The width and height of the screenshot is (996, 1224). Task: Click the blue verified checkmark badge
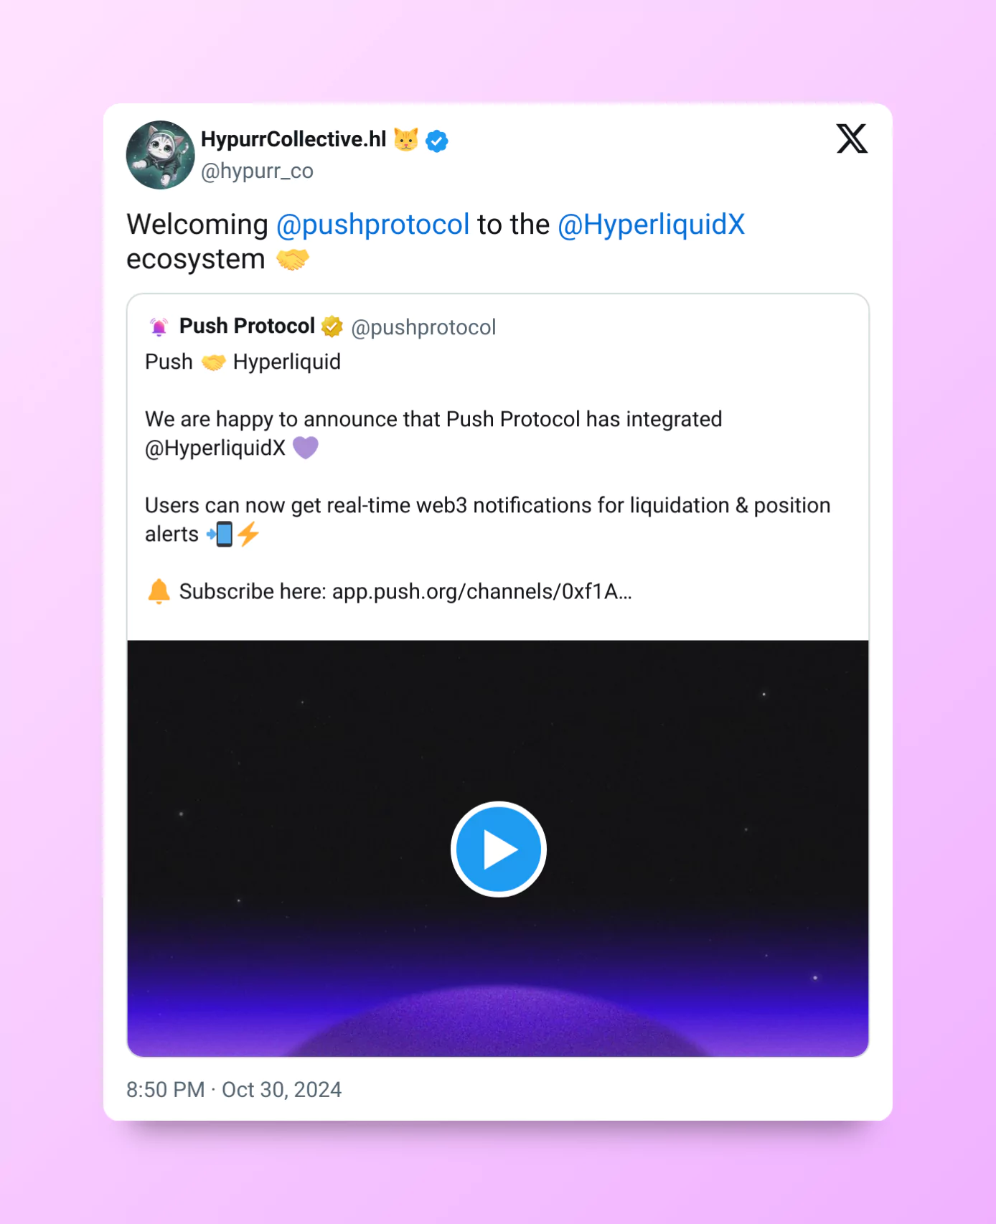(x=437, y=141)
